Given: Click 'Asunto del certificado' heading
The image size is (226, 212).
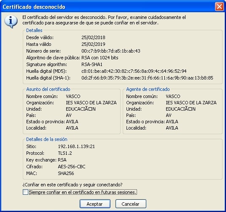Looking at the screenshot, I should (x=48, y=89).
